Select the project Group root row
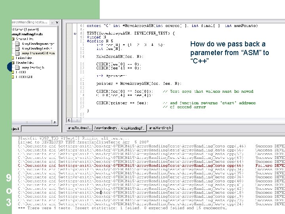 click(25, 29)
